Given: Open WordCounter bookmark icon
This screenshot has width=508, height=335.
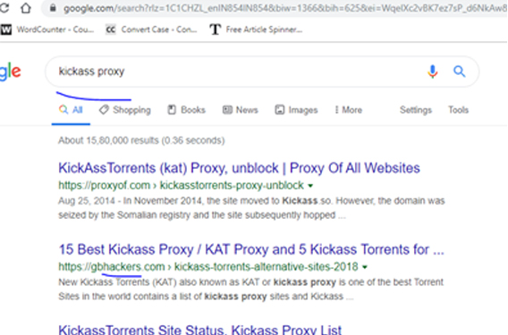Looking at the screenshot, I should click(x=6, y=29).
